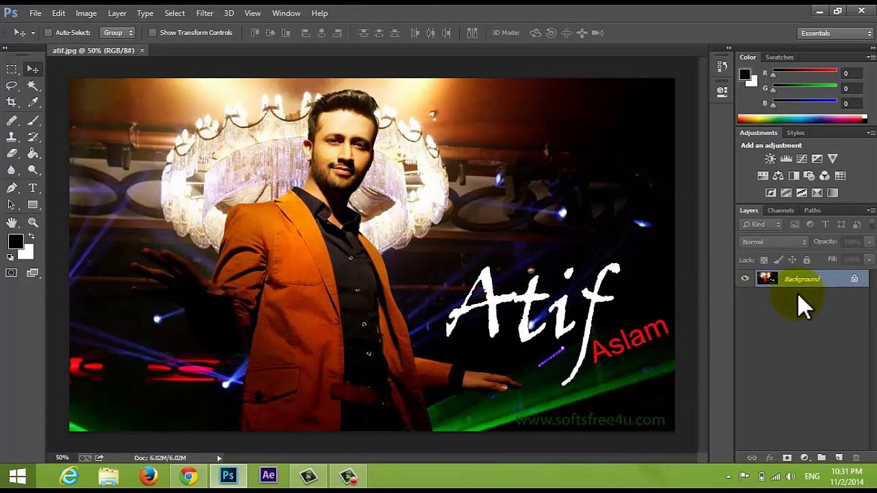Select the Zoom tool in the toolbox
877x493 pixels.
click(33, 223)
